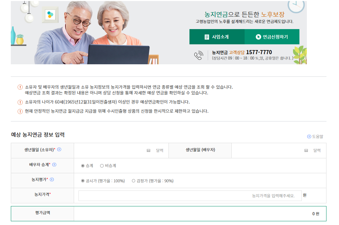Viewport: 339px width, 225px height.
Task: Click warning icon beside 수시인출형 notice
Action: point(20,111)
